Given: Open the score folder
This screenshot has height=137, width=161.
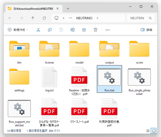Looking at the screenshot, I should [140, 52].
